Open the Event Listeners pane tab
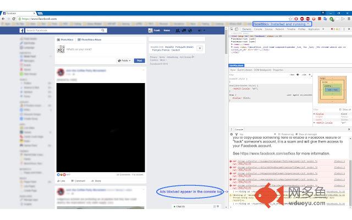 245,70
